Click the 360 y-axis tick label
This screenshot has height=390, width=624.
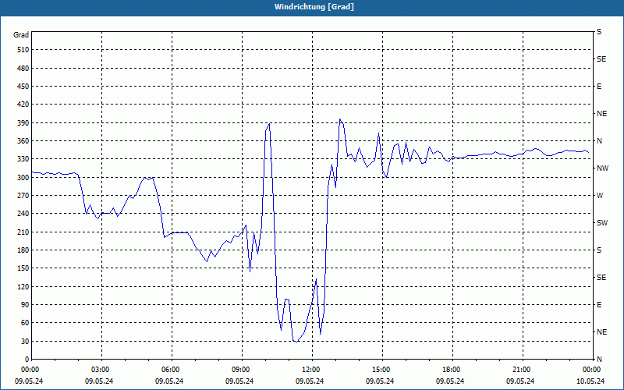23,141
